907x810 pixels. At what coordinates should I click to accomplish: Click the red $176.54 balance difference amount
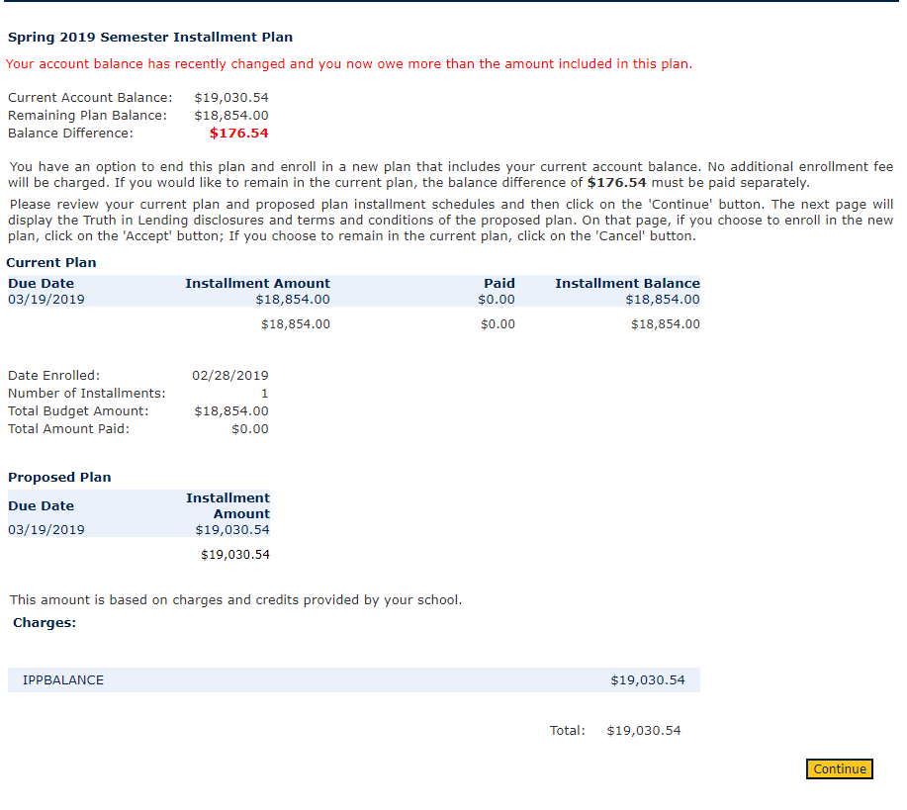point(238,134)
